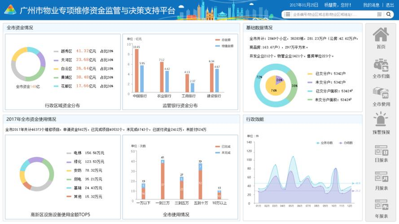Click the list menu icon in search bar
This screenshot has width=399, height=224.
287,14
